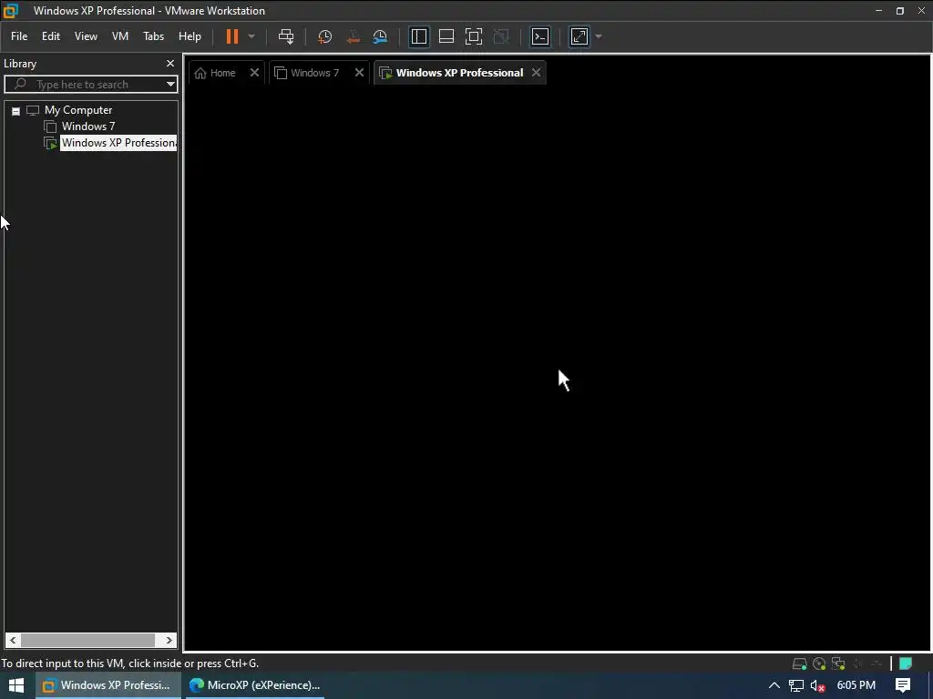Viewport: 933px width, 699px height.
Task: Click the grayed-out Unity mode icon
Action: (x=501, y=36)
